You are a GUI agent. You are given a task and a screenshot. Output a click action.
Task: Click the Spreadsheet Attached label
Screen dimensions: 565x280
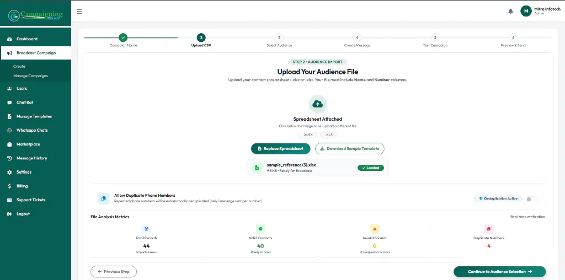(x=317, y=119)
